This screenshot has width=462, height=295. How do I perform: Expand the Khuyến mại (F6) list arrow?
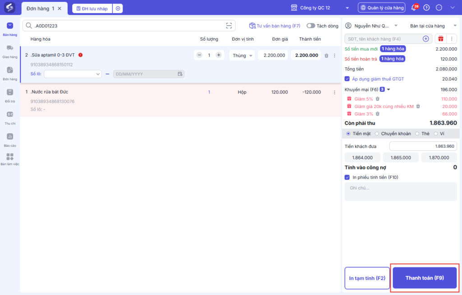388,89
